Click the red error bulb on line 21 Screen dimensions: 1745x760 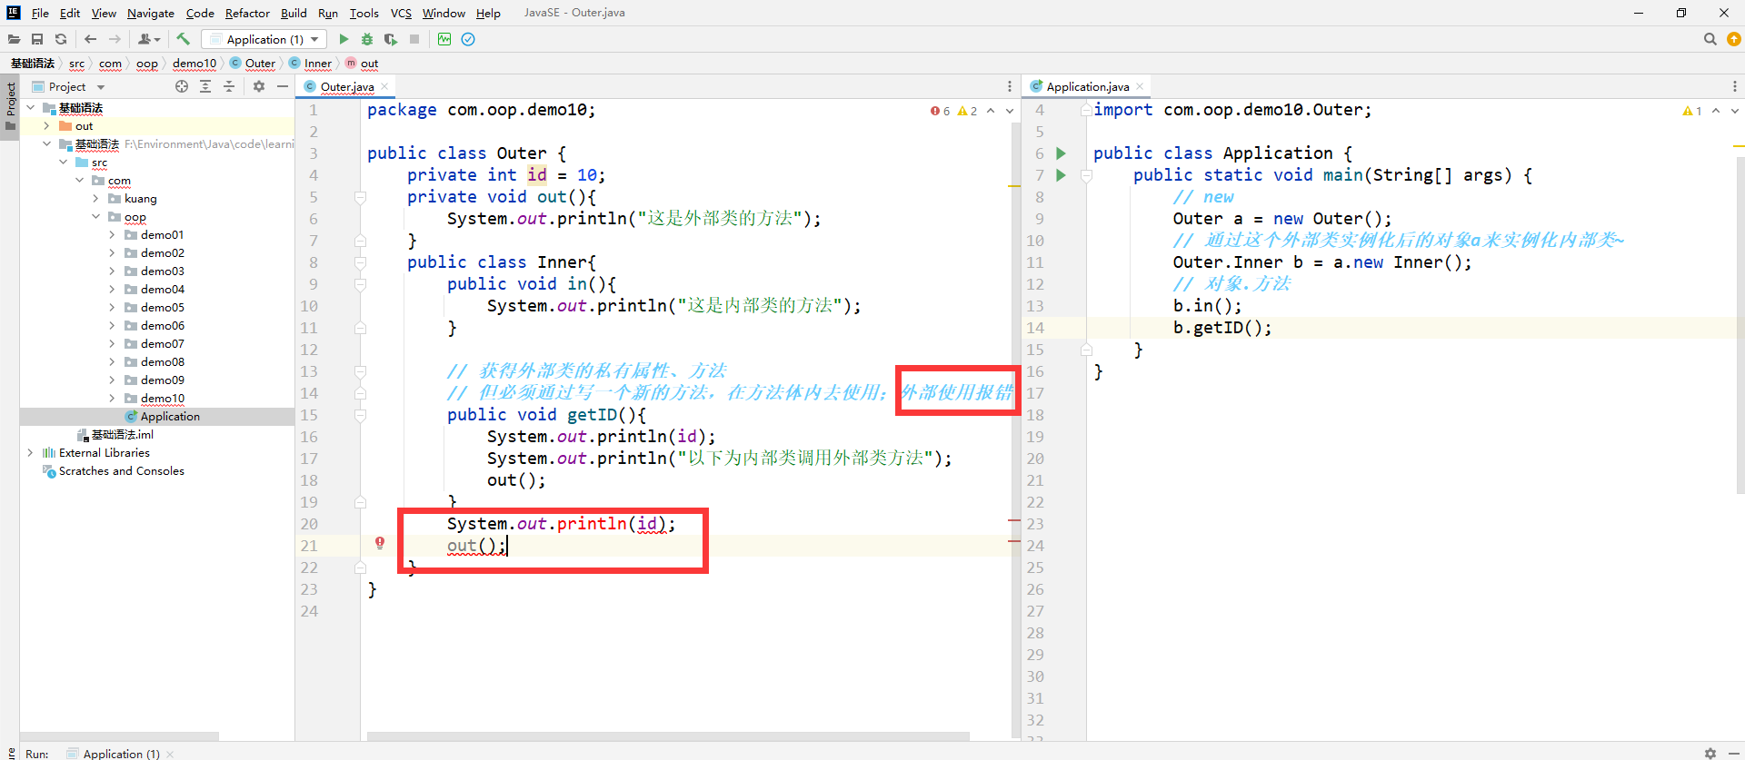pyautogui.click(x=380, y=543)
